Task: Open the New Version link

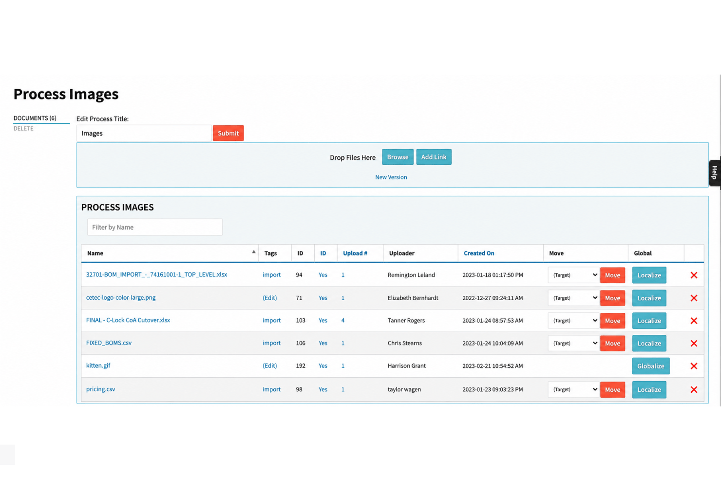Action: (391, 177)
